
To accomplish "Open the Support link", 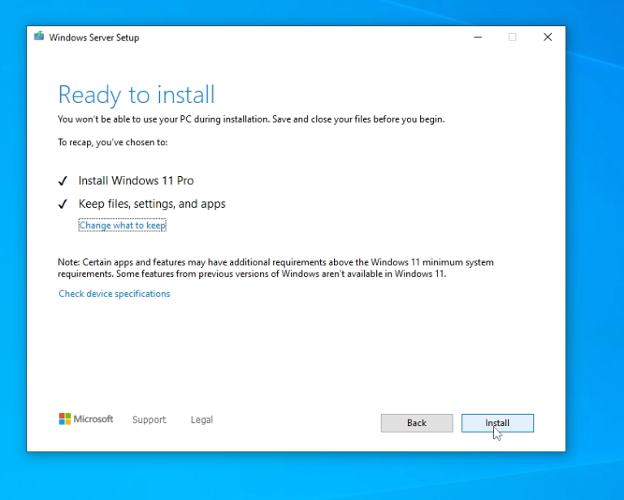I will coord(149,420).
